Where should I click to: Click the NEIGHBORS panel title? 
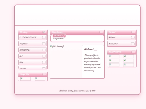(x=115, y=52)
